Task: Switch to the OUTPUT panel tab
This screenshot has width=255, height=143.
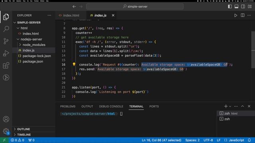Action: click(87, 106)
